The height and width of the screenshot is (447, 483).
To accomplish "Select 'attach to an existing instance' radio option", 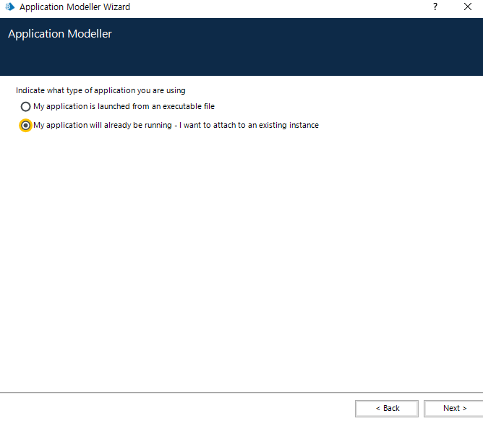I will pyautogui.click(x=25, y=125).
